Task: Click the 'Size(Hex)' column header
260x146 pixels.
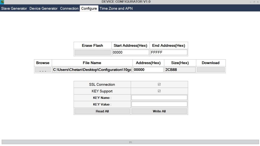Action: point(180,63)
